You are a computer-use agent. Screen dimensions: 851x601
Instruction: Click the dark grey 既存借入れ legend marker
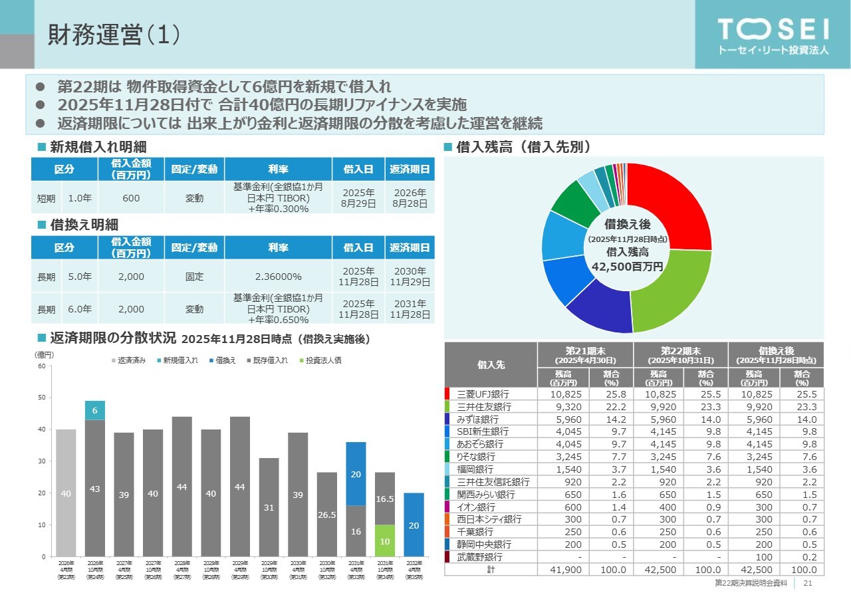tap(249, 360)
